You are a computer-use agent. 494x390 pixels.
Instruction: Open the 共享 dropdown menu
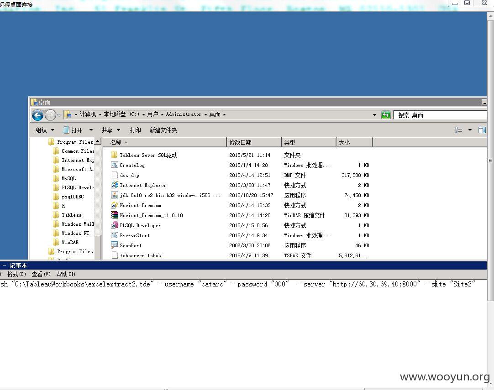point(110,130)
